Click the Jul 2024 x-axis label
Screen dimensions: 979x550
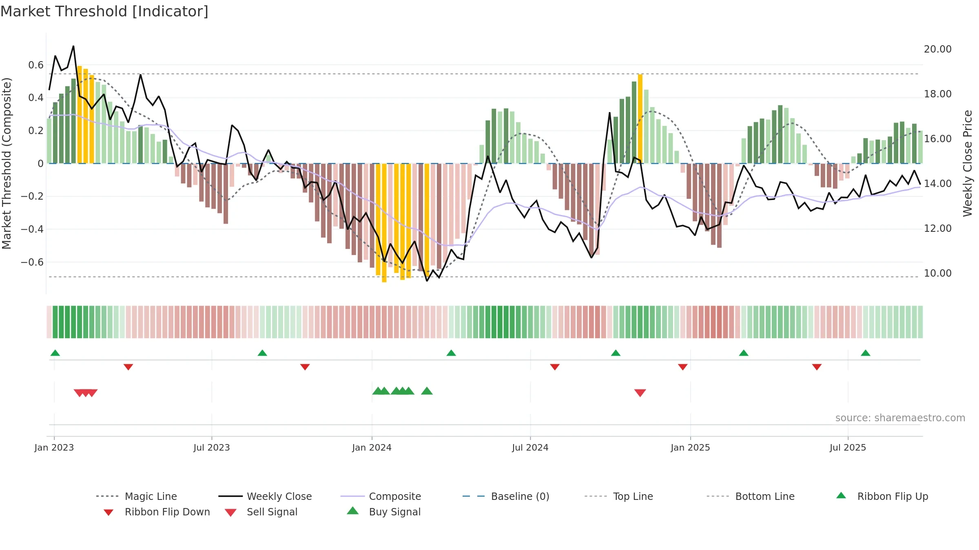530,448
